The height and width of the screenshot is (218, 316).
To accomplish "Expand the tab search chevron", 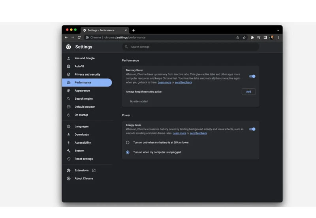I will coord(278,30).
